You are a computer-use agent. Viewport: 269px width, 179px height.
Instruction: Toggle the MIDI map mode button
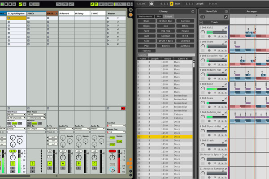click(x=111, y=4)
